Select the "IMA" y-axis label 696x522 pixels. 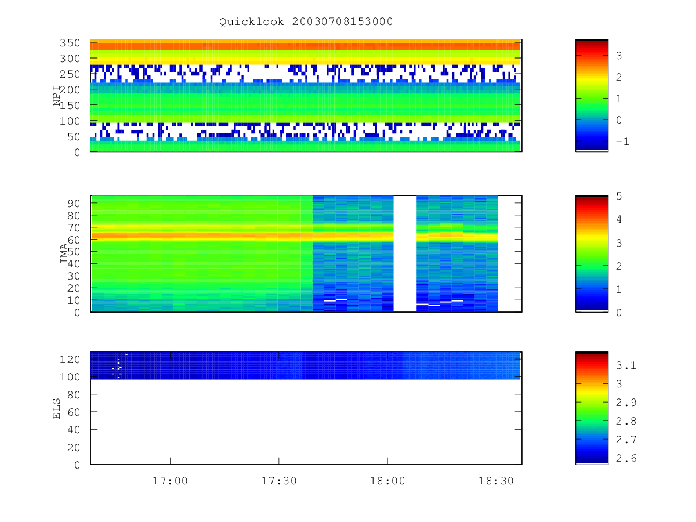pyautogui.click(x=64, y=254)
